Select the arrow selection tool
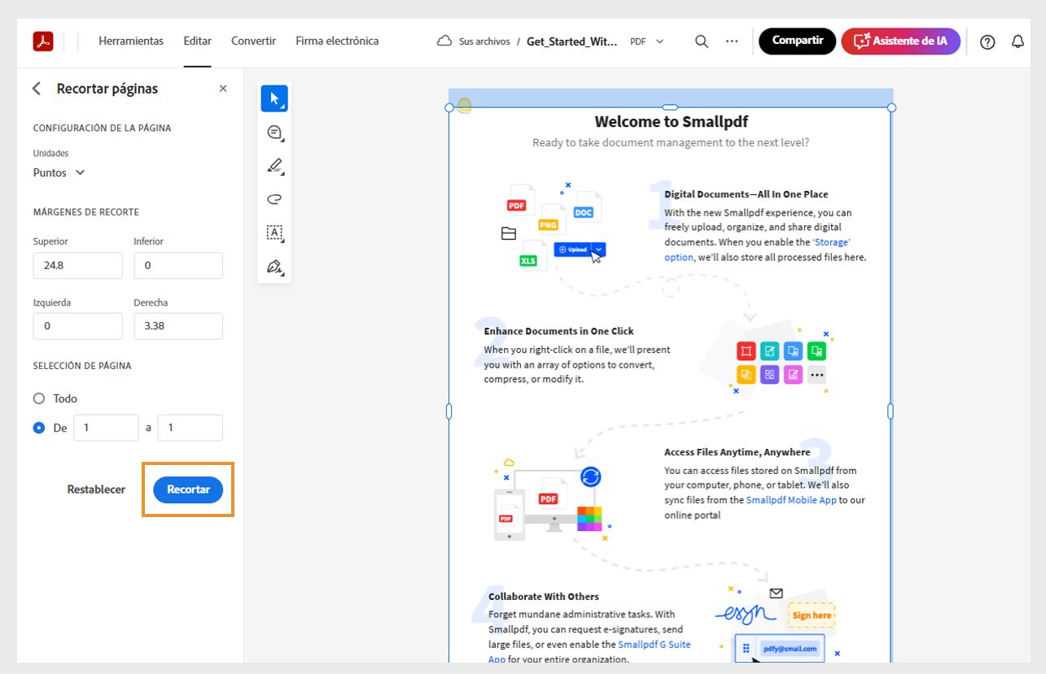 tap(274, 98)
